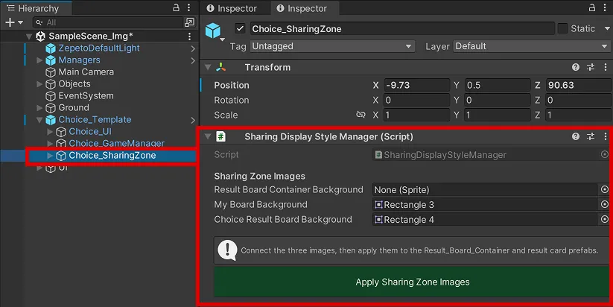This screenshot has height=307, width=613.
Task: Open Transform help reference icon
Action: click(576, 67)
